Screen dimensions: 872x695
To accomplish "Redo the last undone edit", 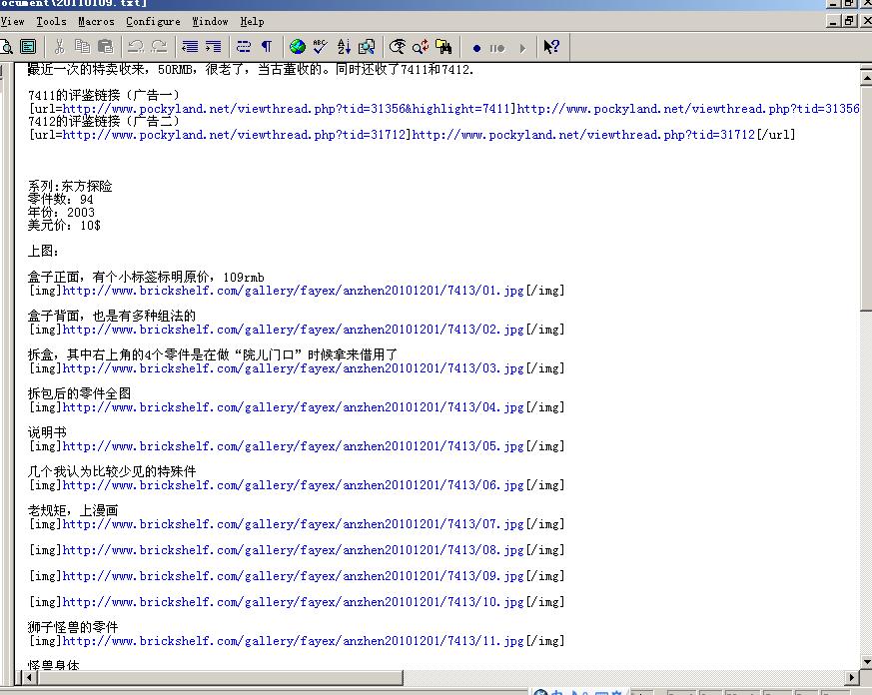I will click(159, 47).
